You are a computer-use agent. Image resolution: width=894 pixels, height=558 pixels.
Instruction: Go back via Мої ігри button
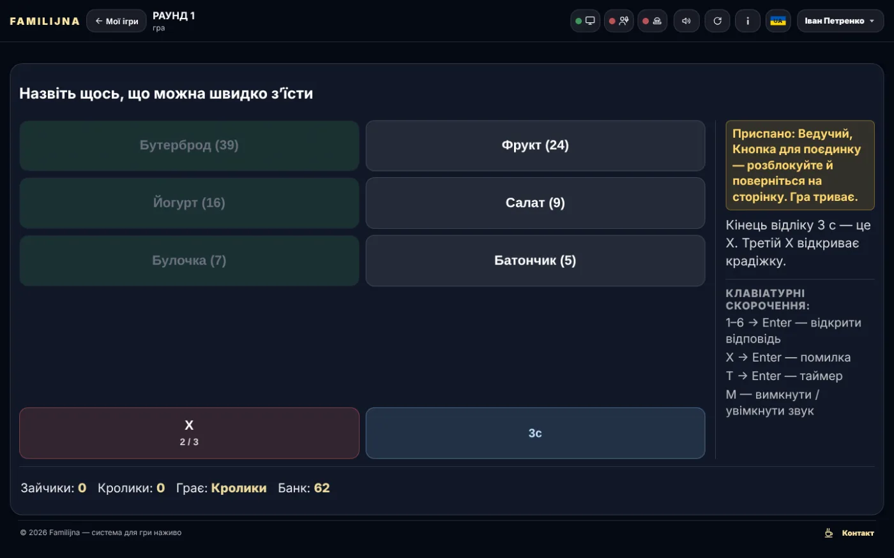(117, 21)
